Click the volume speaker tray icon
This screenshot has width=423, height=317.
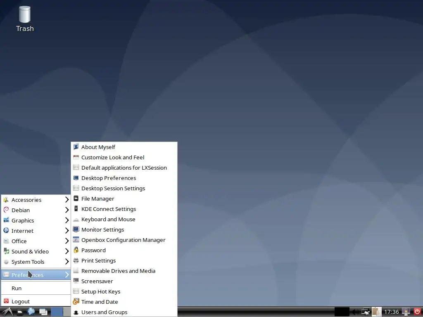point(356,312)
